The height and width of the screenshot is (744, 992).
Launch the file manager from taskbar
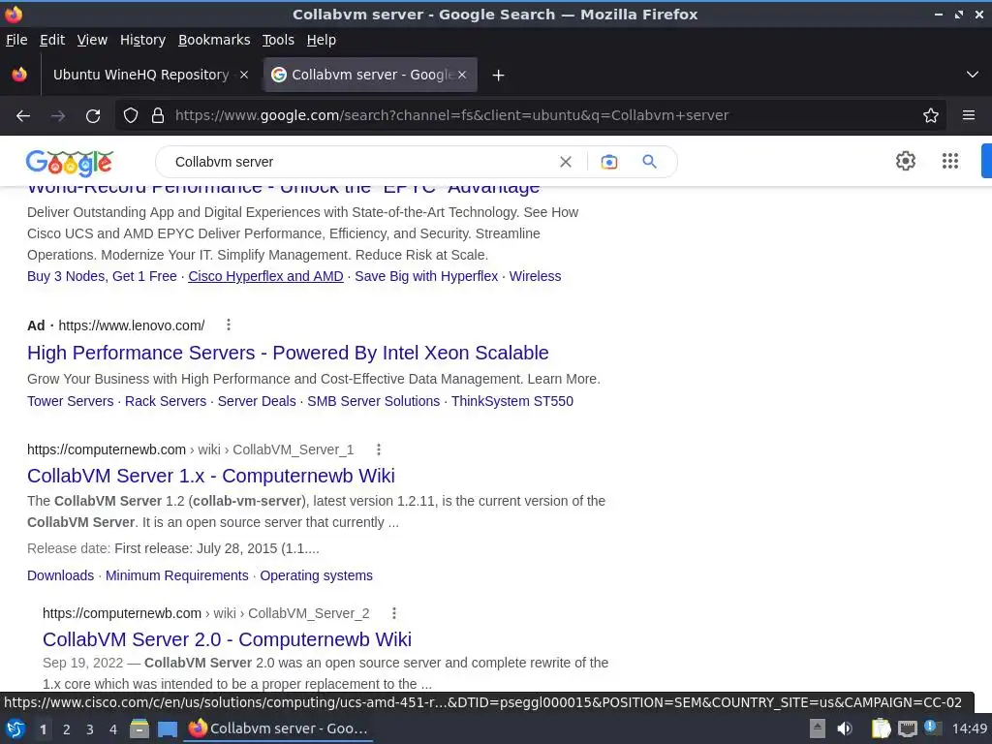[139, 728]
